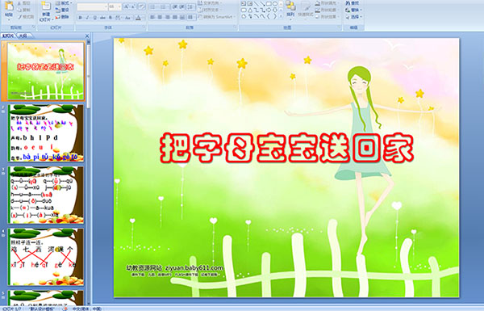This screenshot has height=311, width=484.
Task: Toggle underline formatting
Action: (95, 18)
